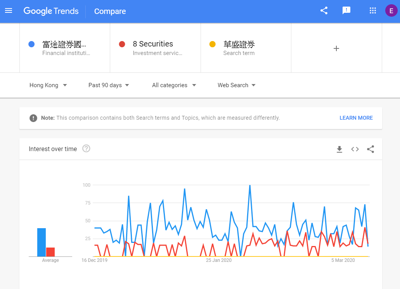Share the Interest over time chart
The image size is (400, 289).
pyautogui.click(x=371, y=149)
